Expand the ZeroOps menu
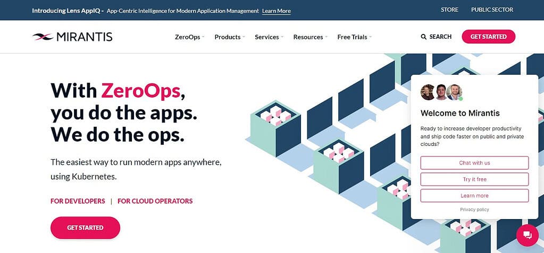This screenshot has height=253, width=544. 189,37
